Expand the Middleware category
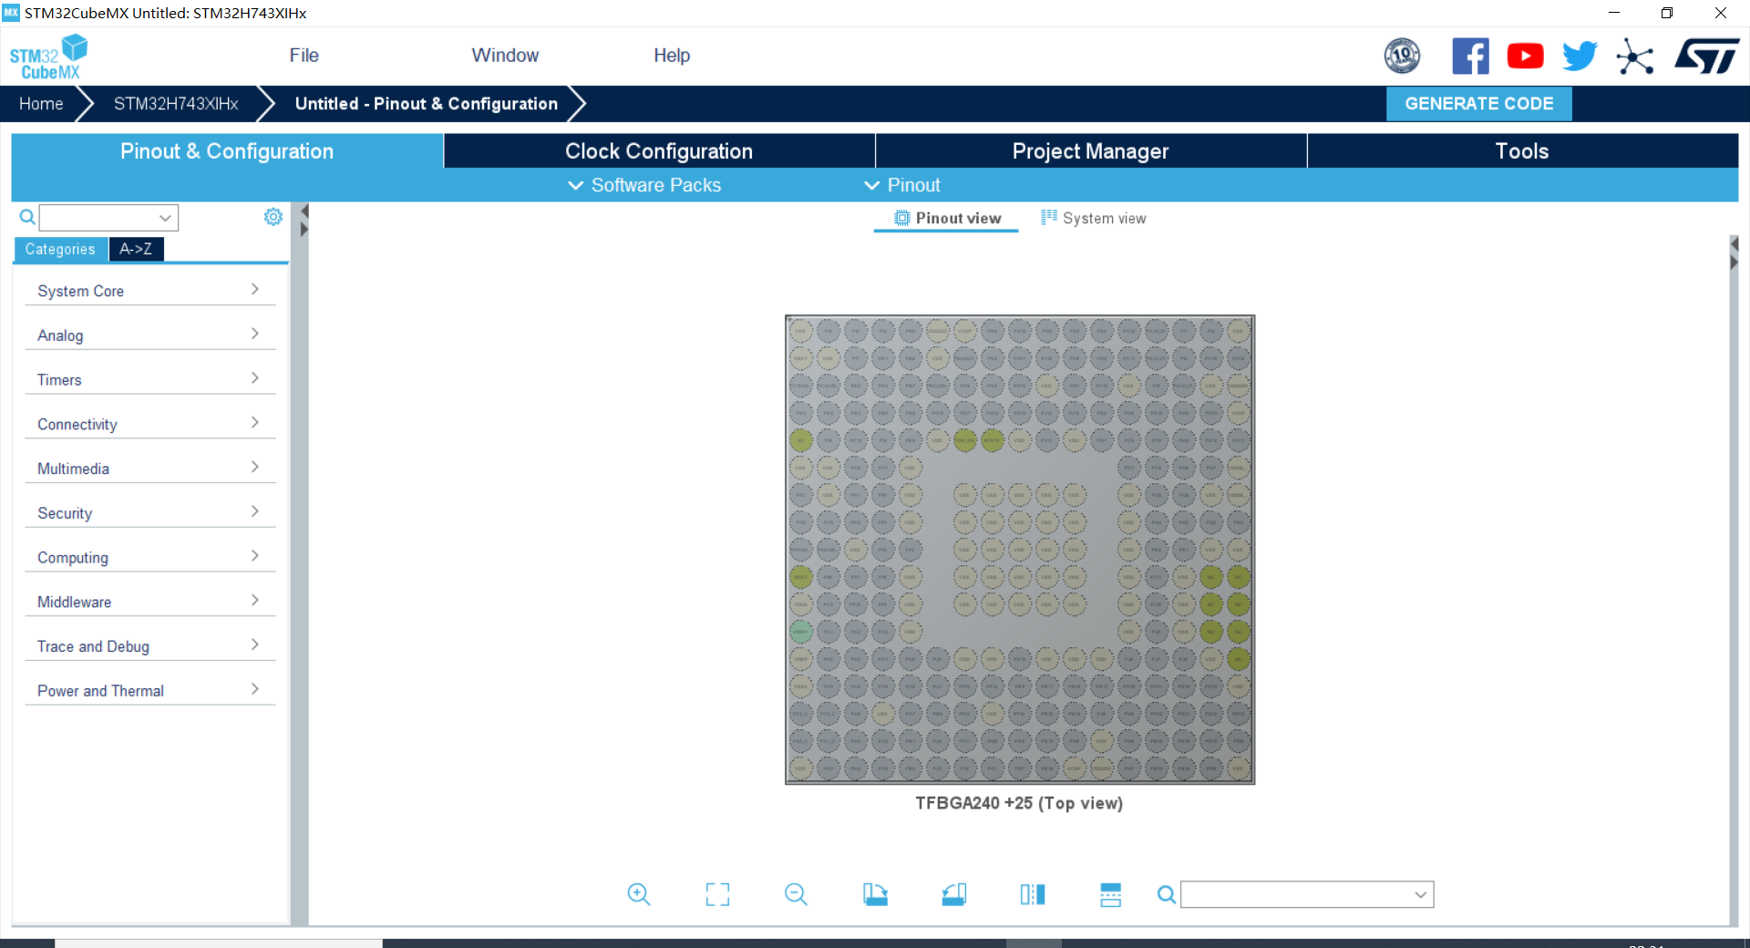This screenshot has height=948, width=1750. 150,602
